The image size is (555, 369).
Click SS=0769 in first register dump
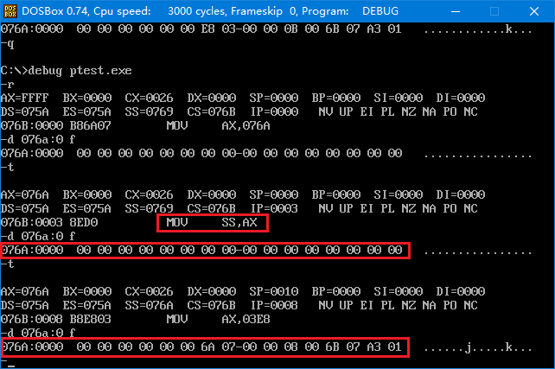click(149, 111)
